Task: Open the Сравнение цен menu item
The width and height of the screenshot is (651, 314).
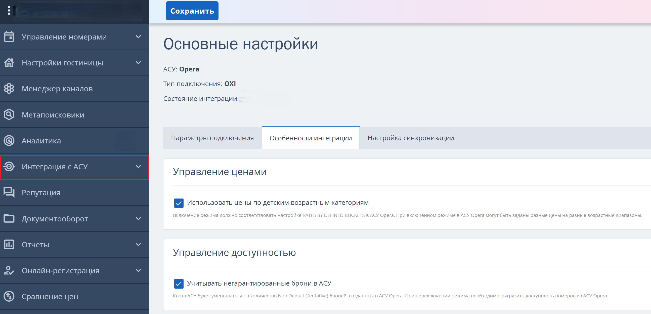Action: pyautogui.click(x=74, y=297)
